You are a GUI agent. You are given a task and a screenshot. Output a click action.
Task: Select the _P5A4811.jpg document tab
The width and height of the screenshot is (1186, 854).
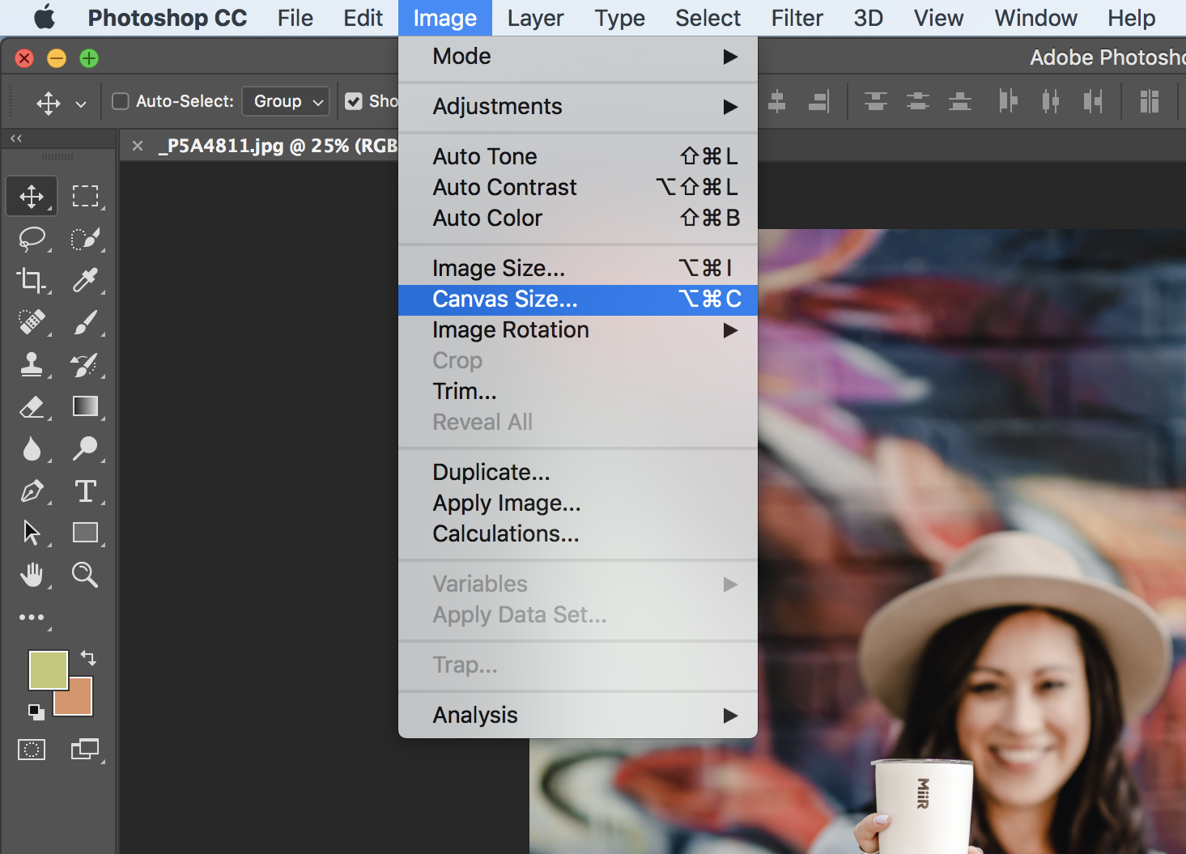277,146
